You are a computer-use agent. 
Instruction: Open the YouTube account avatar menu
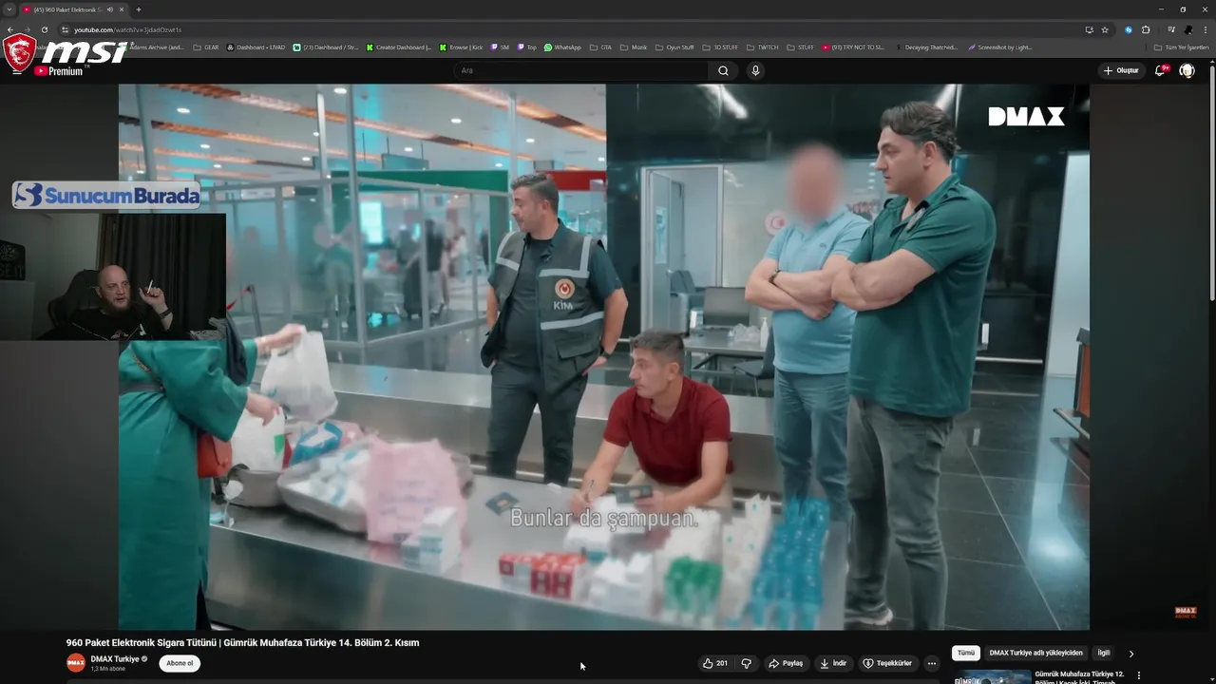coord(1187,70)
